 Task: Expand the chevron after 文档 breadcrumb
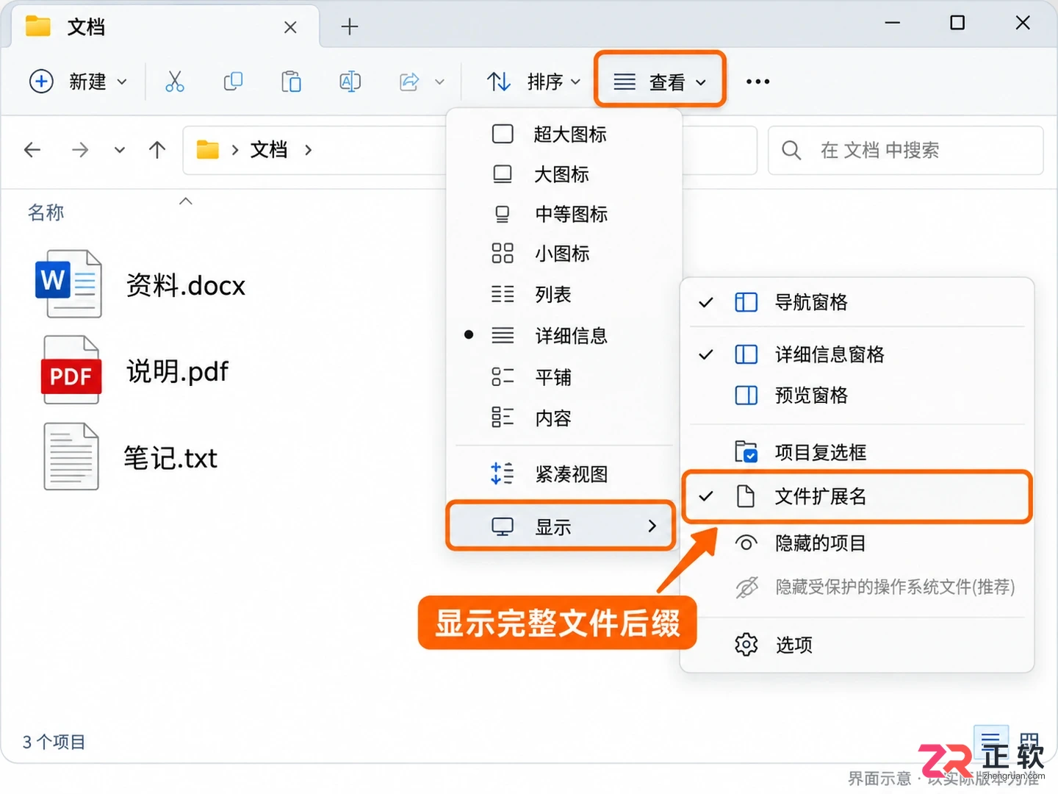pos(308,150)
